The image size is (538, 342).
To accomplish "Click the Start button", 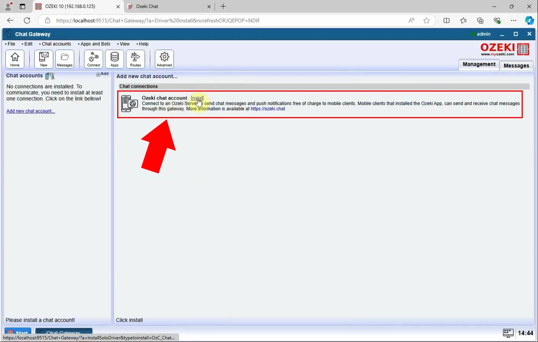I will pyautogui.click(x=18, y=331).
